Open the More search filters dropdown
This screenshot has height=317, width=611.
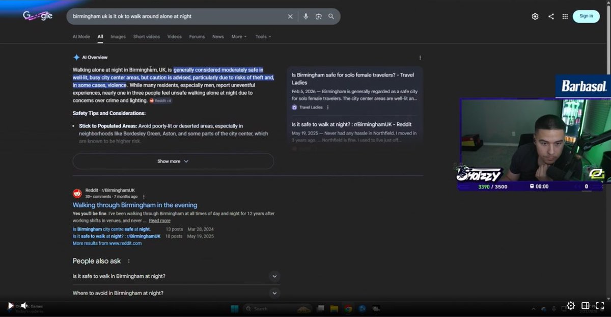click(239, 37)
